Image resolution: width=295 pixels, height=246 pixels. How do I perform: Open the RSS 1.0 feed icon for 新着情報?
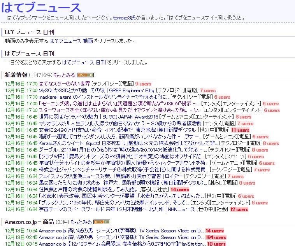(85, 75)
